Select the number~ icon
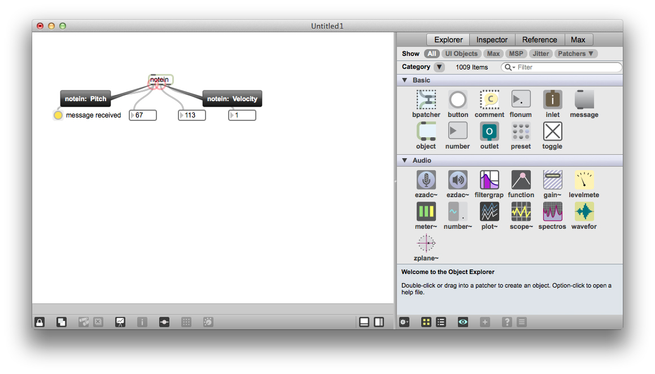This screenshot has height=374, width=655. 458,211
